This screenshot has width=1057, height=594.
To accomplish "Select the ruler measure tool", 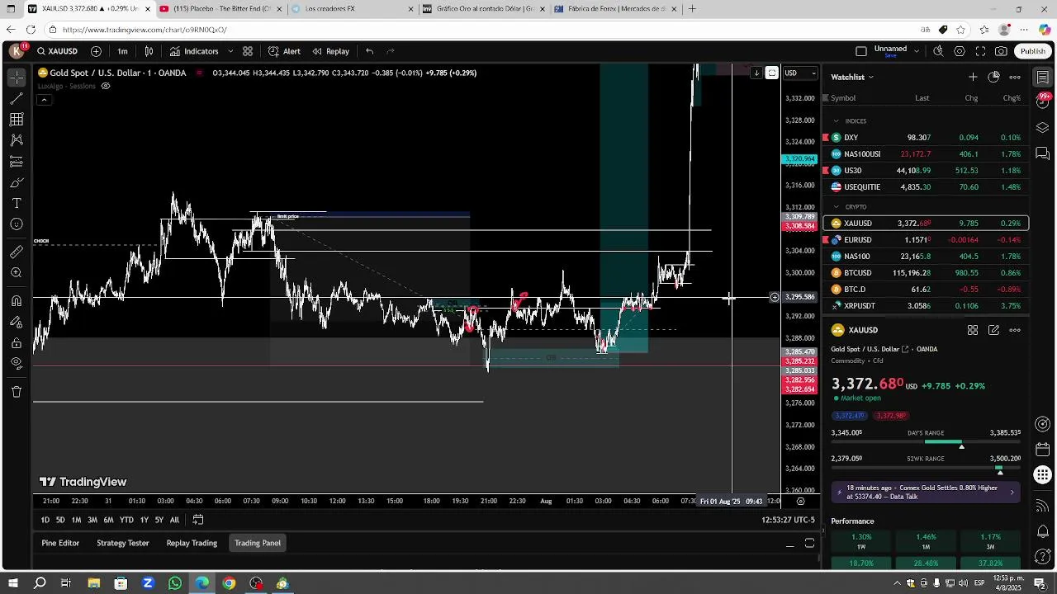I will (17, 252).
